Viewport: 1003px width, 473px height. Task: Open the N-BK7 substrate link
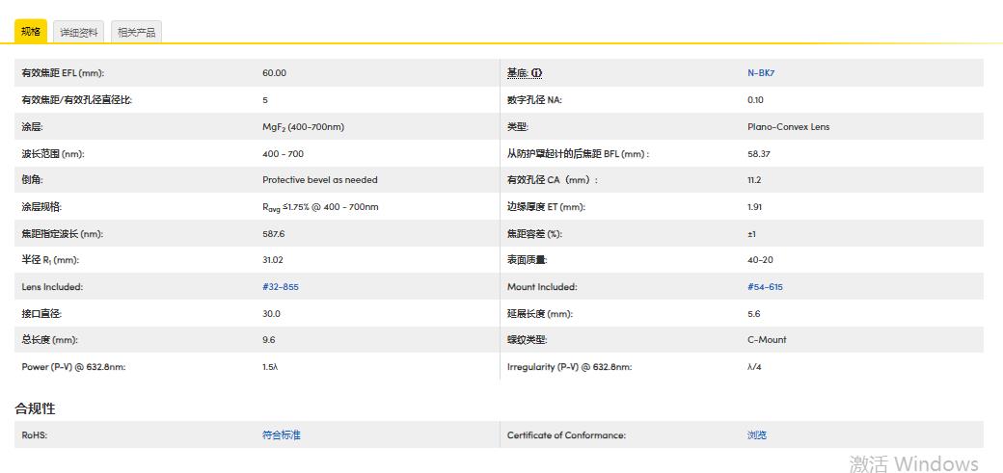pos(761,73)
